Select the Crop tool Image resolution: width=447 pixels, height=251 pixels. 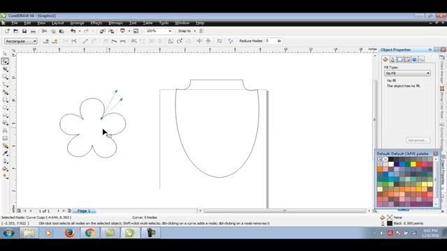click(x=5, y=69)
